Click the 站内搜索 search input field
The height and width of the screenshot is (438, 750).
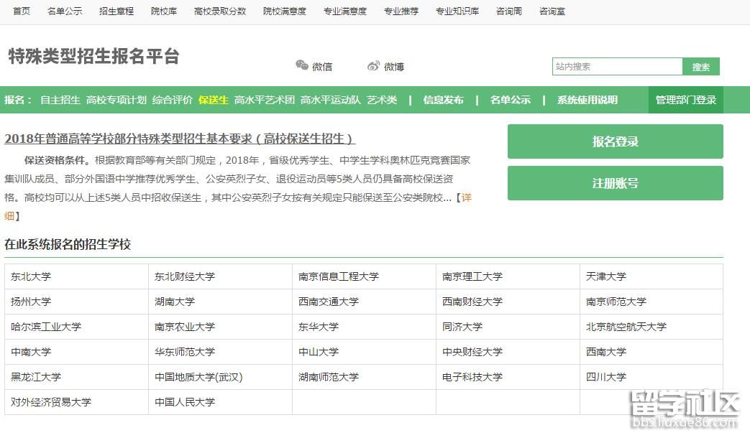coord(617,67)
